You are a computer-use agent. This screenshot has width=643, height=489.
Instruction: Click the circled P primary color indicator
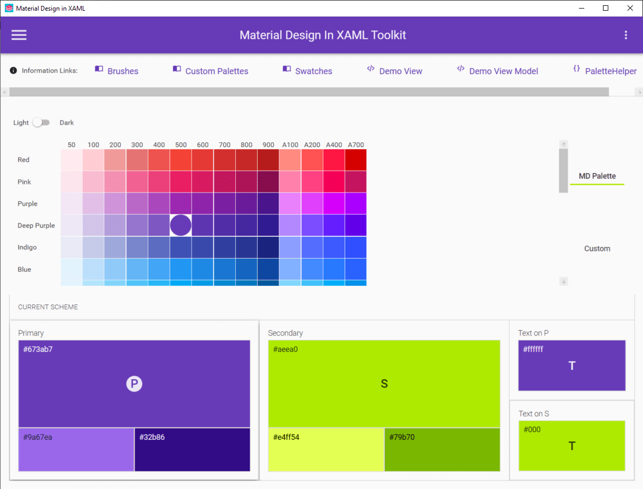pyautogui.click(x=134, y=383)
